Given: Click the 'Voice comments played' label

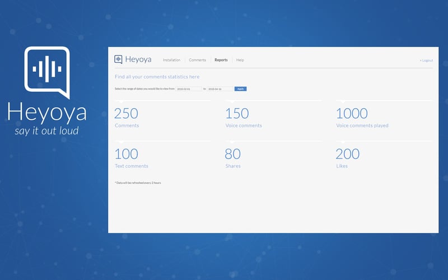Looking at the screenshot, I should (362, 125).
